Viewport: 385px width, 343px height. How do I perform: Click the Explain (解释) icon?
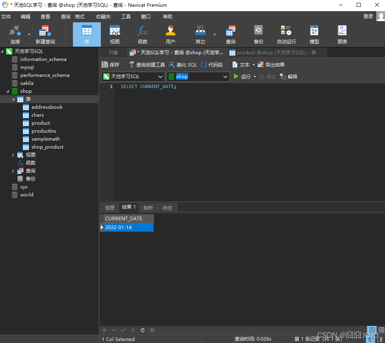pyautogui.click(x=283, y=76)
